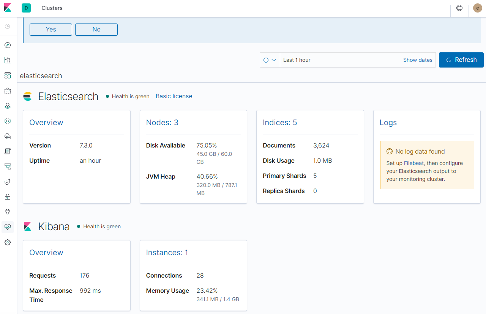Open Visualize from the sidebar
Screen dimensions: 486x314
[x=8, y=60]
